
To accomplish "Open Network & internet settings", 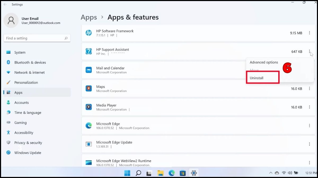I will click(x=37, y=73).
